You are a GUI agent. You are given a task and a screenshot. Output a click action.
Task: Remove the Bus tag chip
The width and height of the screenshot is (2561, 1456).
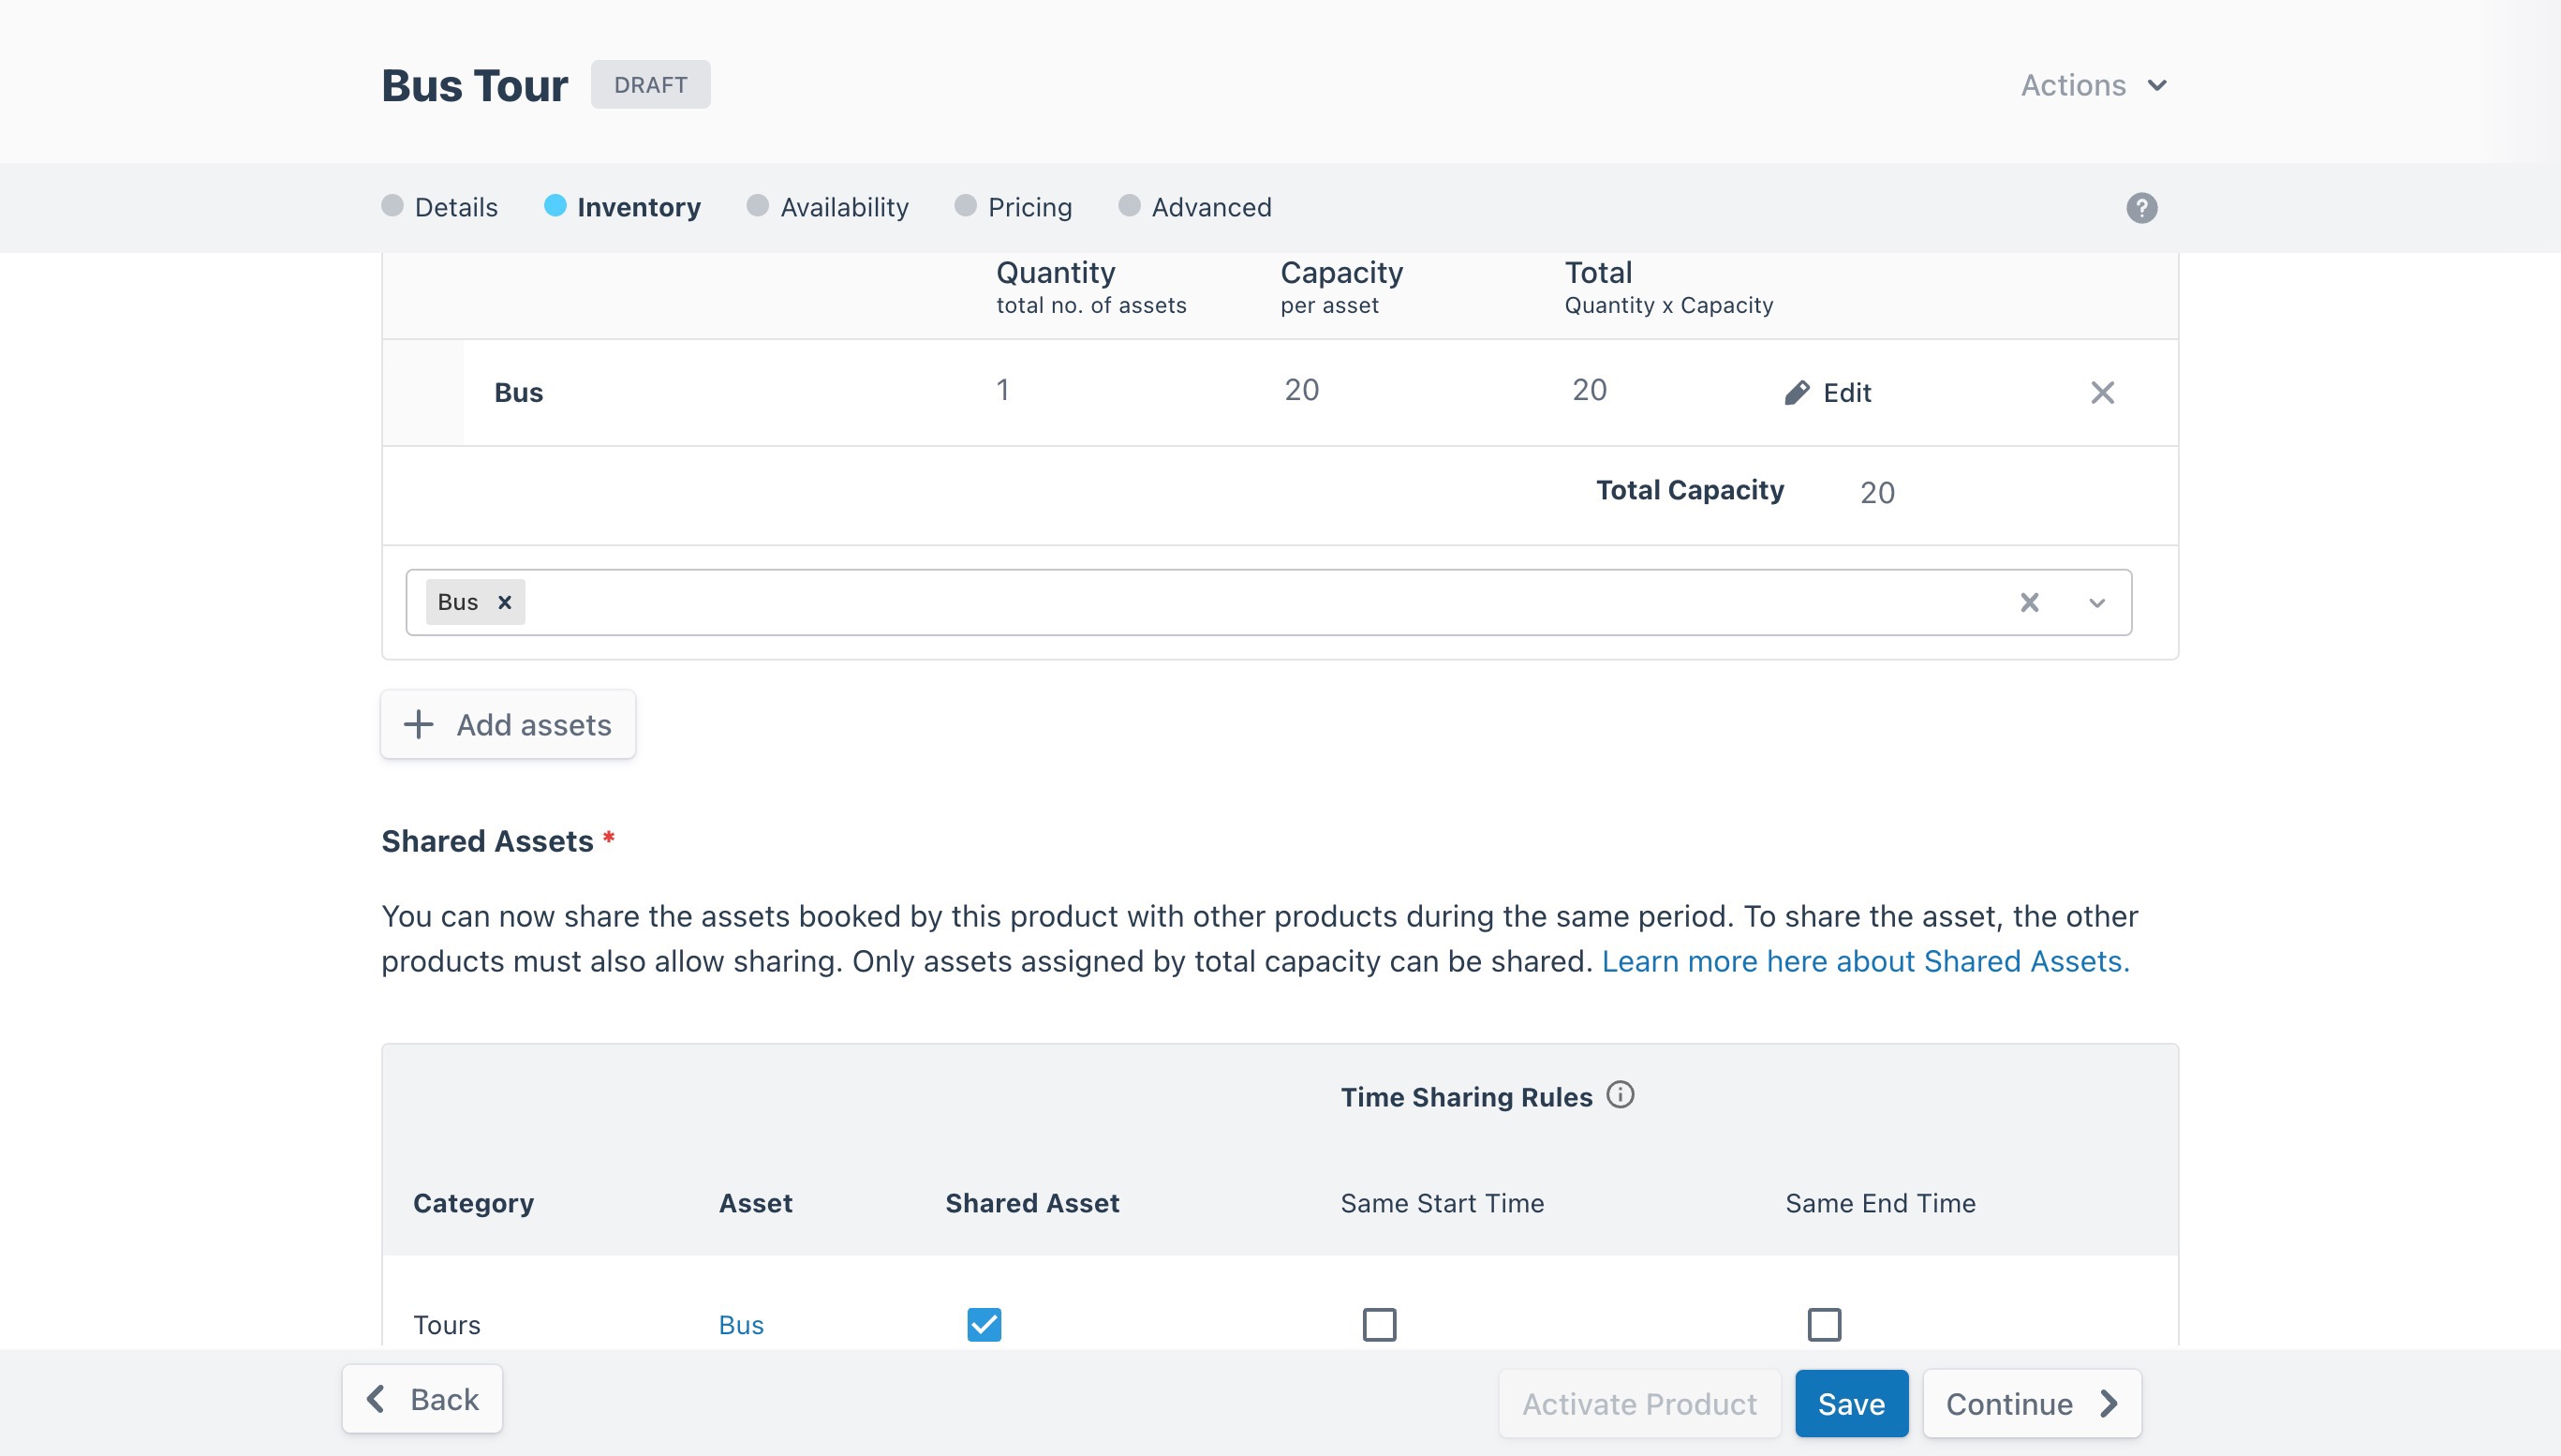tap(505, 602)
